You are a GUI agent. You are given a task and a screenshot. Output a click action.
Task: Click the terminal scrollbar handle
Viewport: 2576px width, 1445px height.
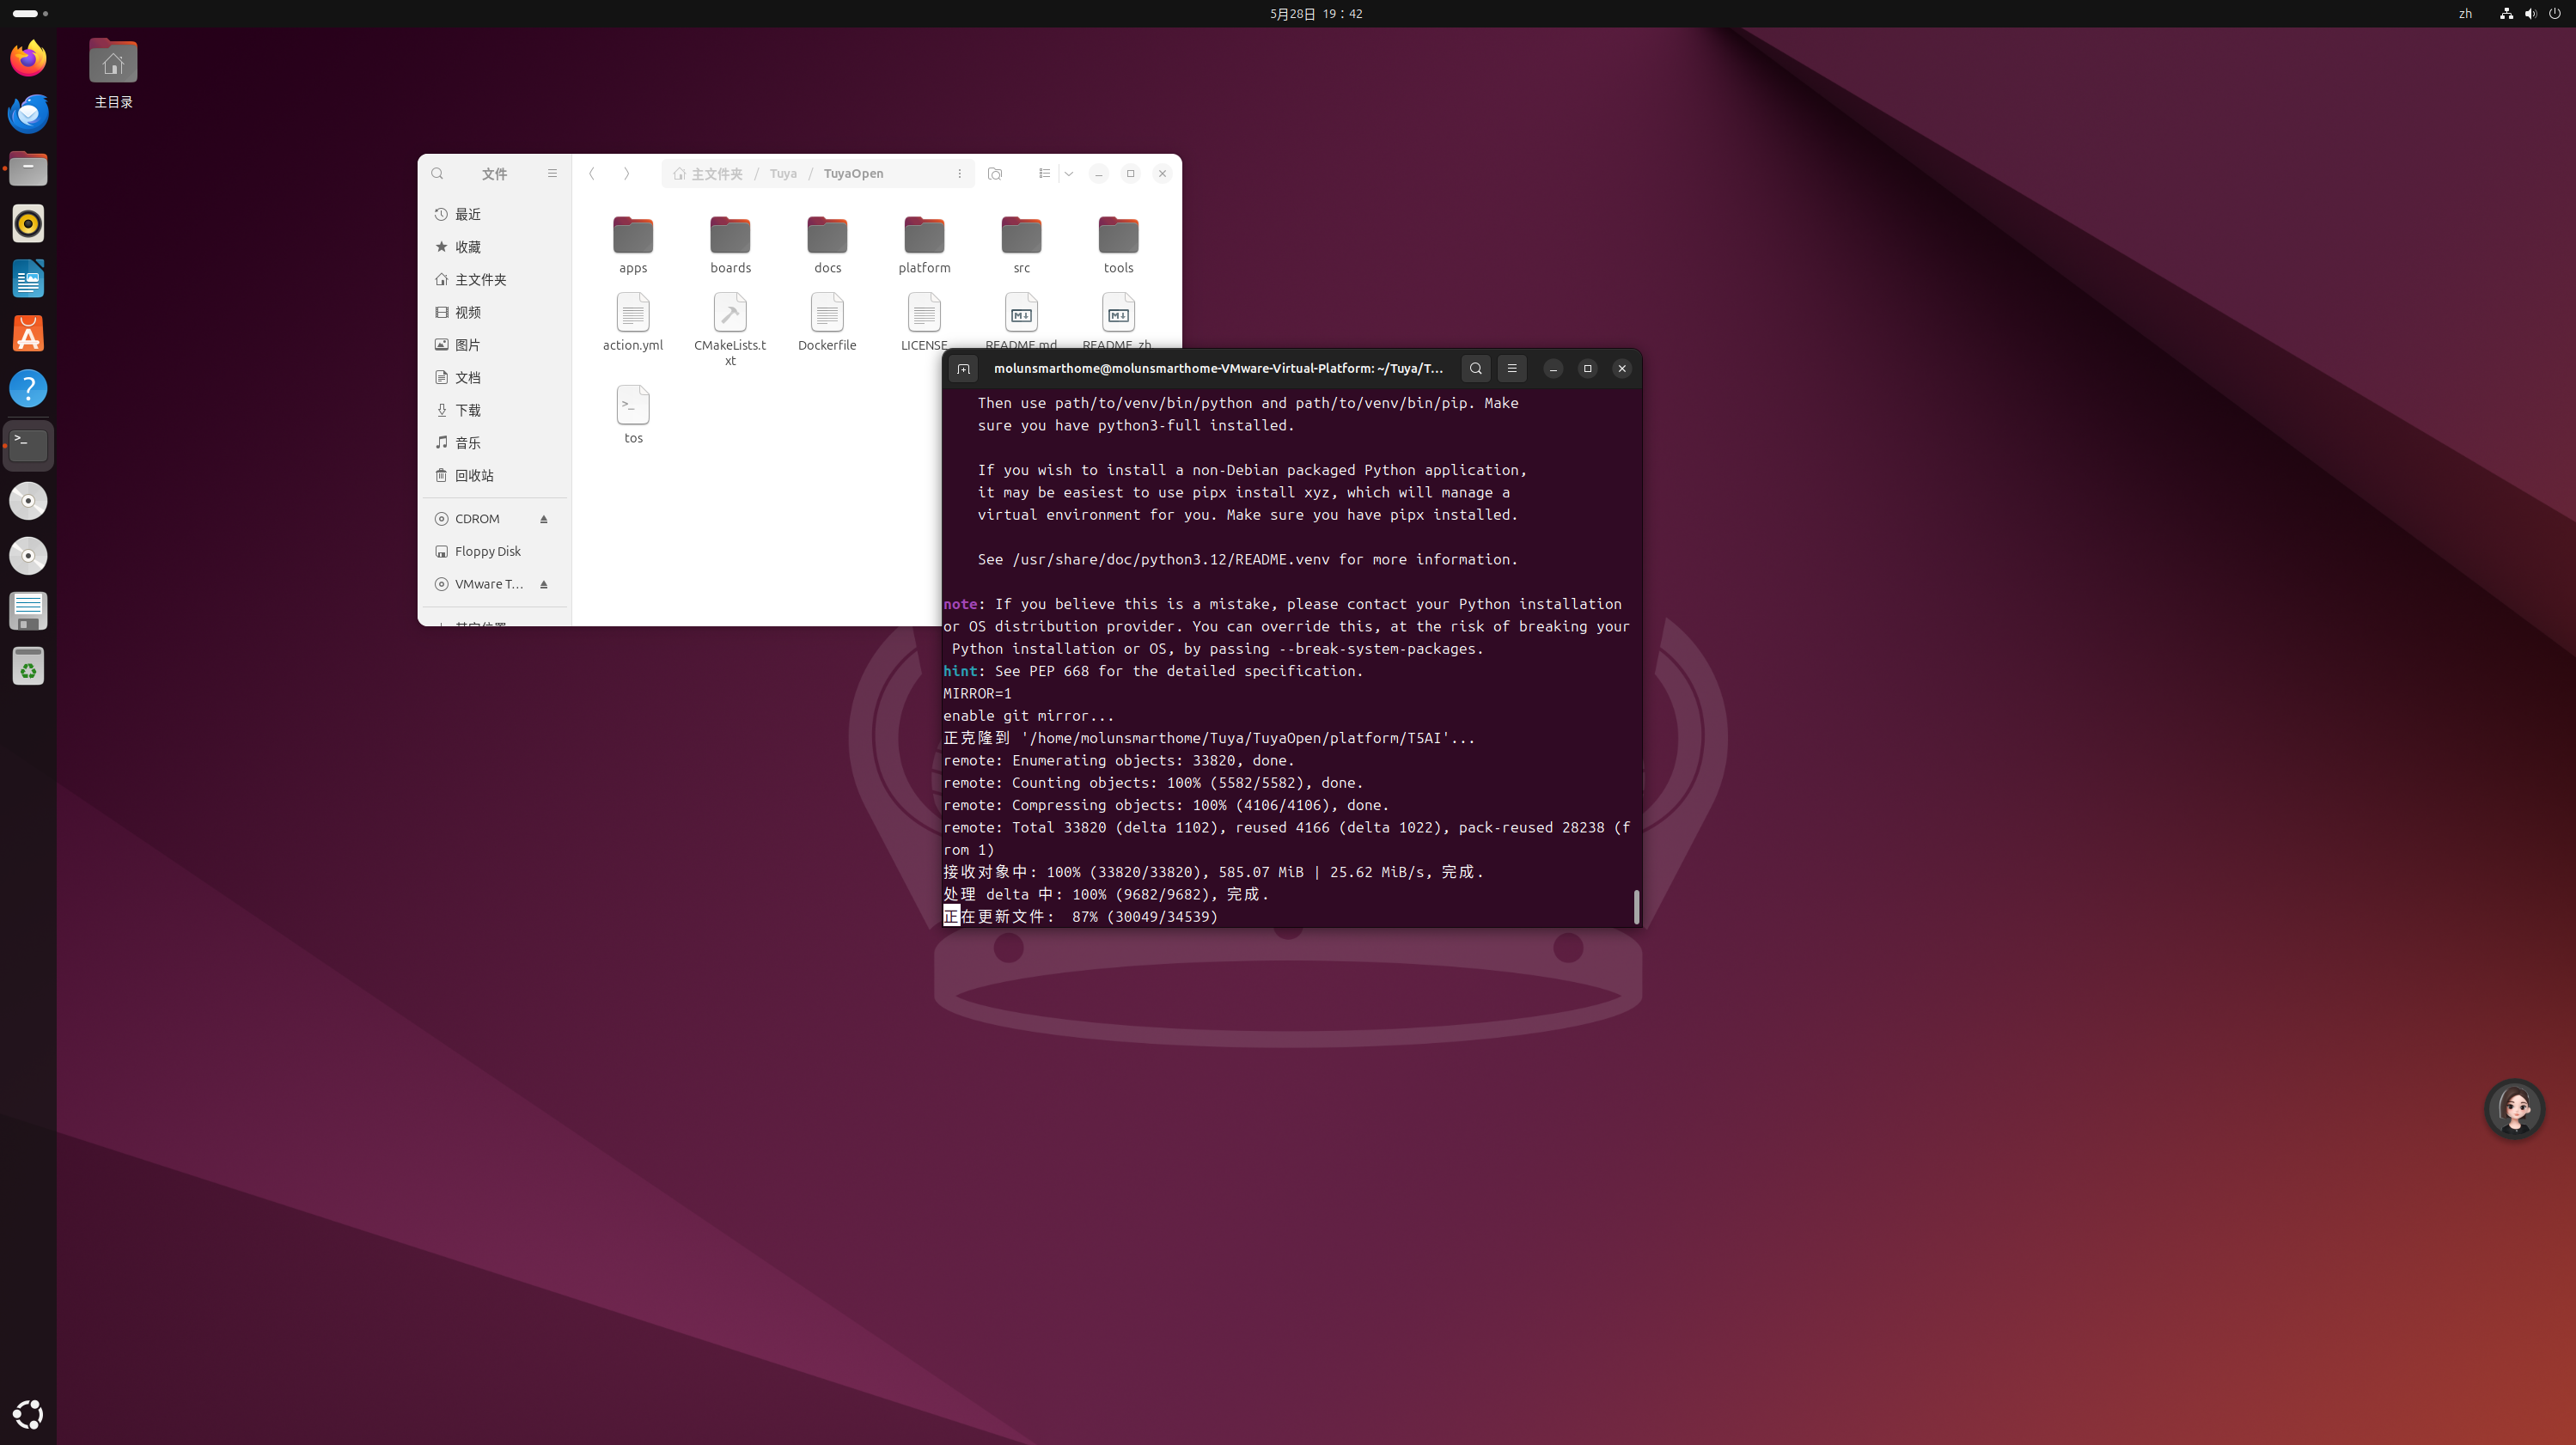coord(1636,906)
